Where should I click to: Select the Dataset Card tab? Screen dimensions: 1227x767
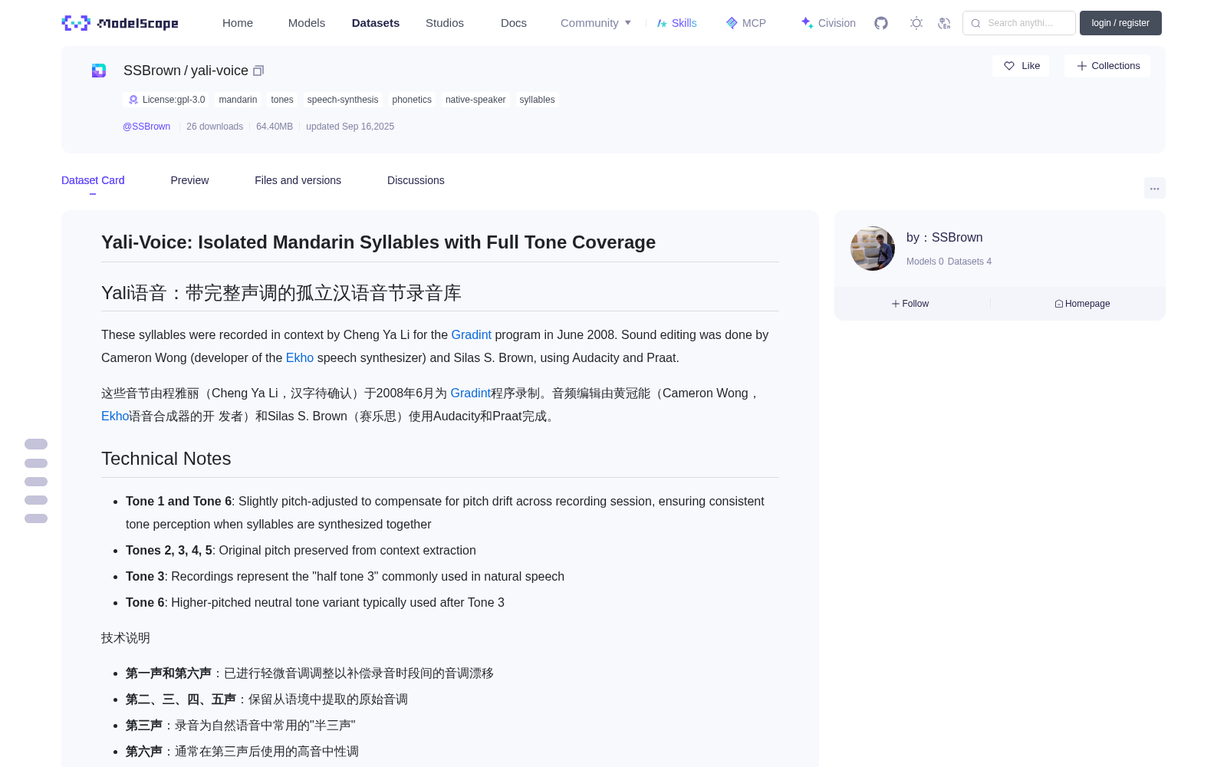tap(93, 180)
